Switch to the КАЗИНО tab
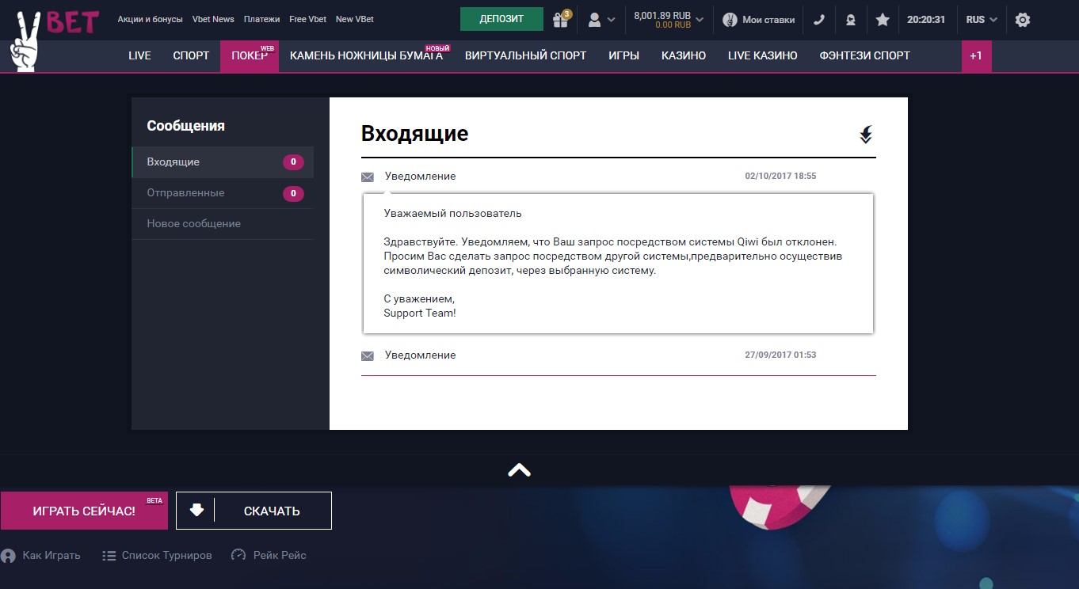The height and width of the screenshot is (589, 1079). click(682, 55)
